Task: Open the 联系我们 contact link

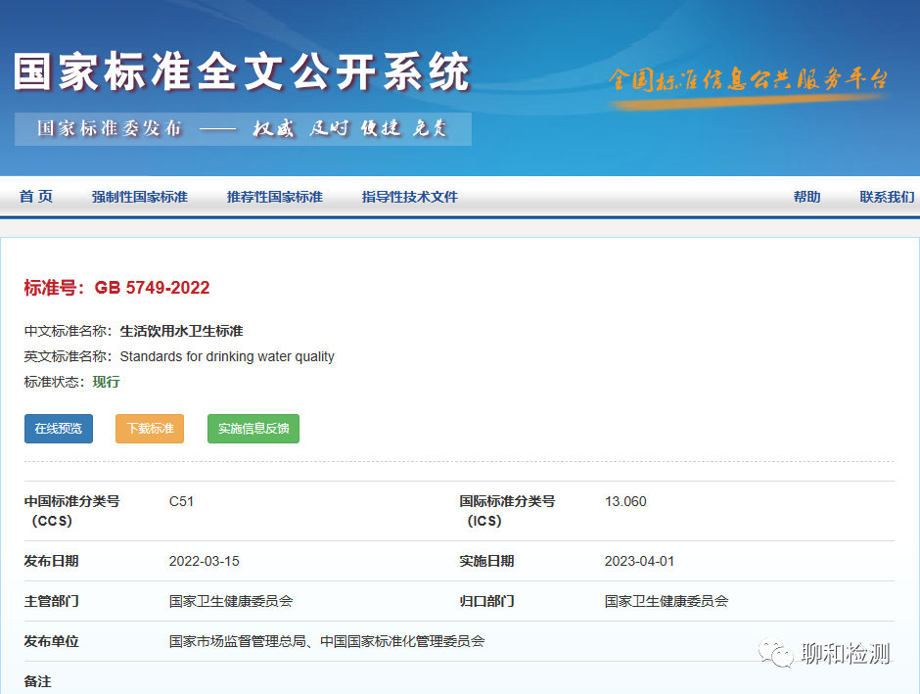Action: pos(887,197)
